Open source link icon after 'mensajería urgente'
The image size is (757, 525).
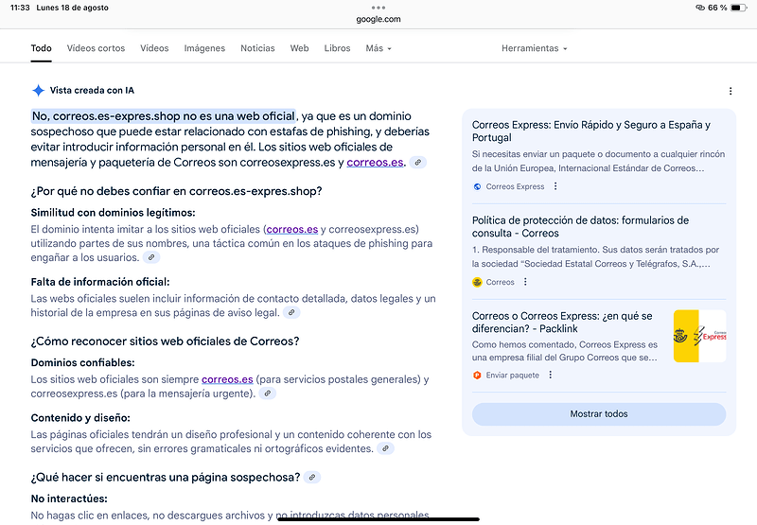click(x=268, y=394)
